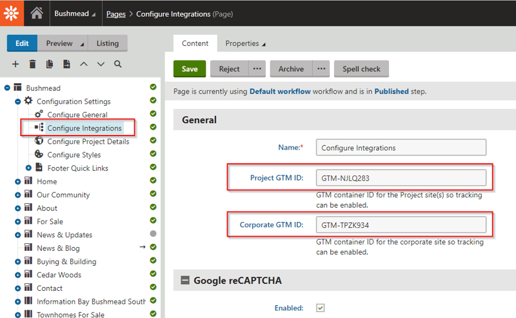
Task: Click the document icon beside Footer Quick Links
Action: 39,167
